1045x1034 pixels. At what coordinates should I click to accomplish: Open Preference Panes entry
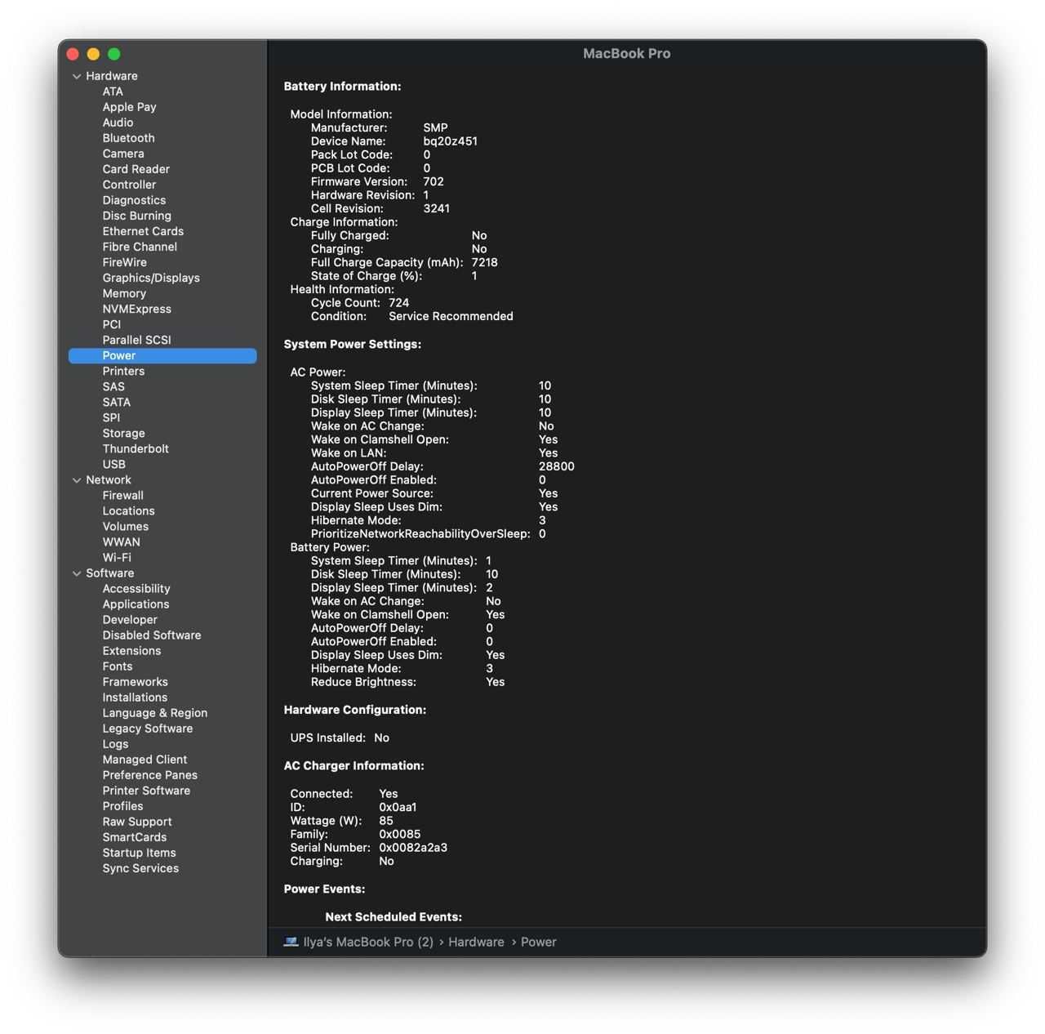[x=150, y=775]
